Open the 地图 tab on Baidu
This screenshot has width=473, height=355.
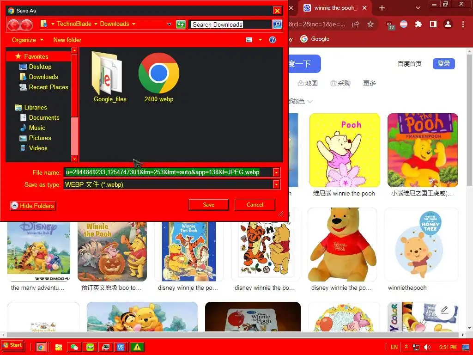[x=308, y=83]
